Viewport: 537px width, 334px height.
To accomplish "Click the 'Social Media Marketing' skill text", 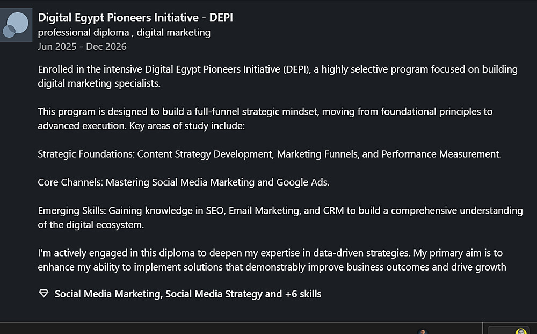I will pos(107,294).
